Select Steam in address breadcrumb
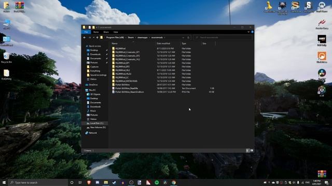 tap(131, 38)
